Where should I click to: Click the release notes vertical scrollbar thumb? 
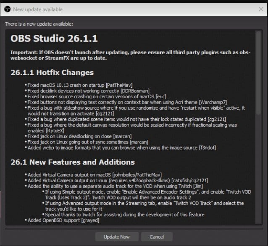click(x=258, y=73)
